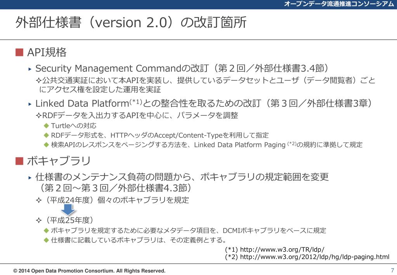The height and width of the screenshot is (275, 397).
Task: Click the line starting 公共交通実証において本APIを実装し
Action: (207, 85)
